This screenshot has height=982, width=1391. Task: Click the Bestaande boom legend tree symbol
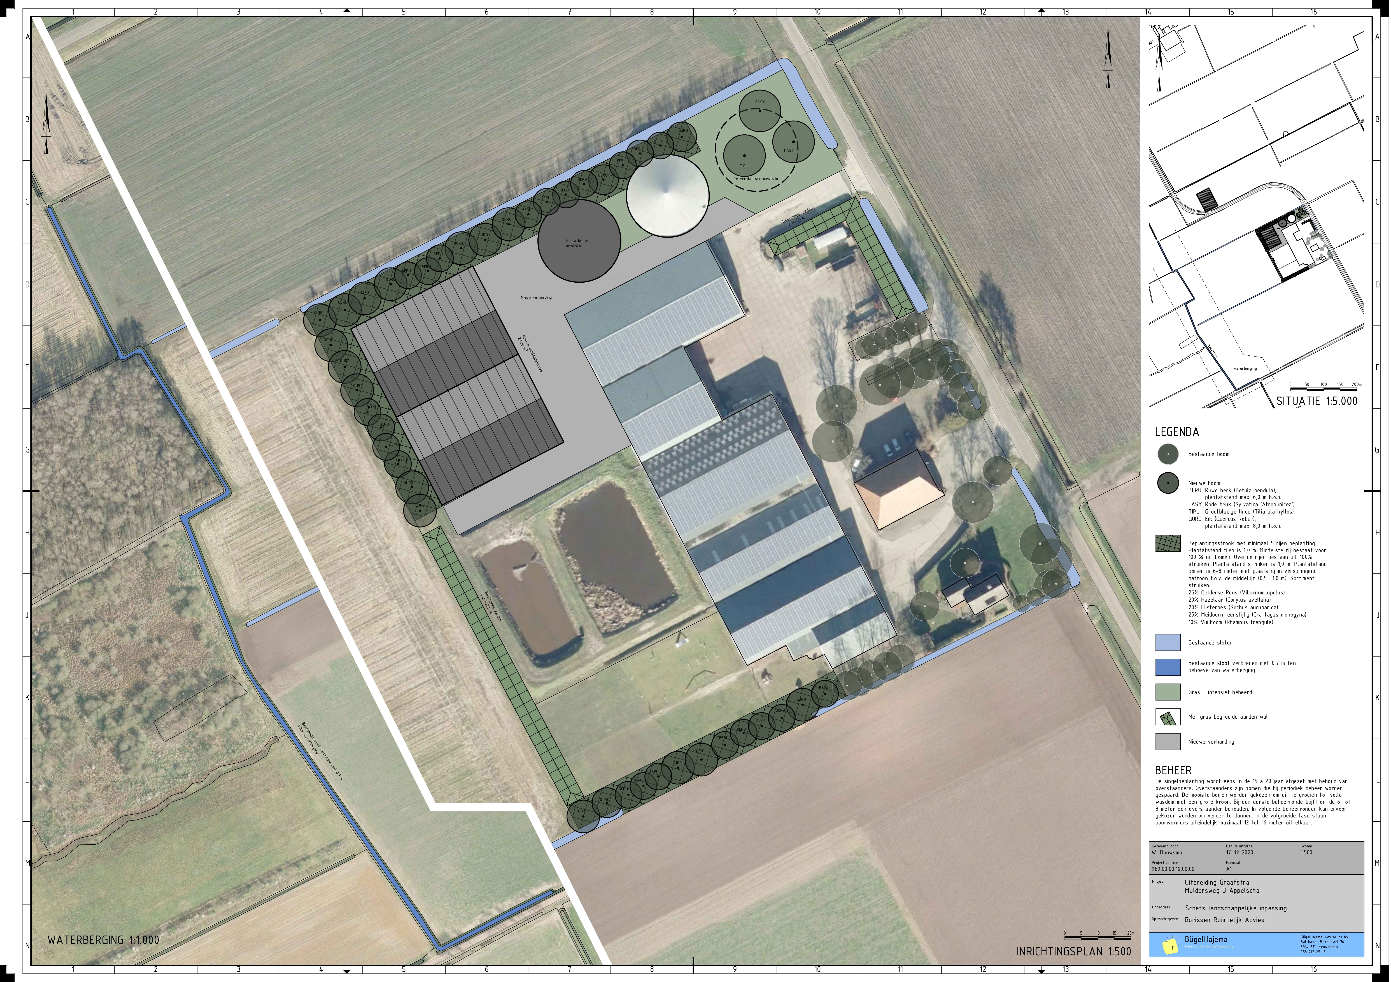pyautogui.click(x=1168, y=454)
